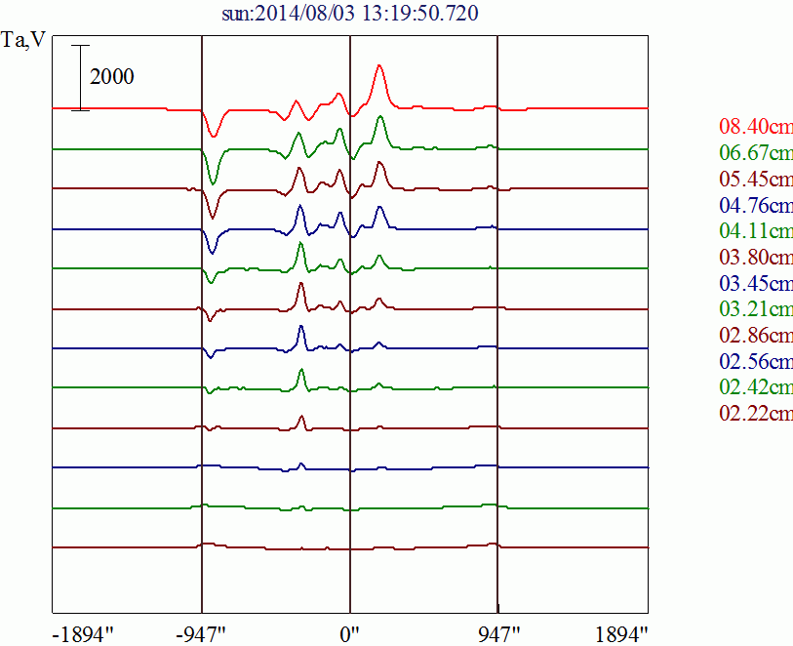
Task: Click the 1894" x-axis tick label
Action: click(621, 634)
